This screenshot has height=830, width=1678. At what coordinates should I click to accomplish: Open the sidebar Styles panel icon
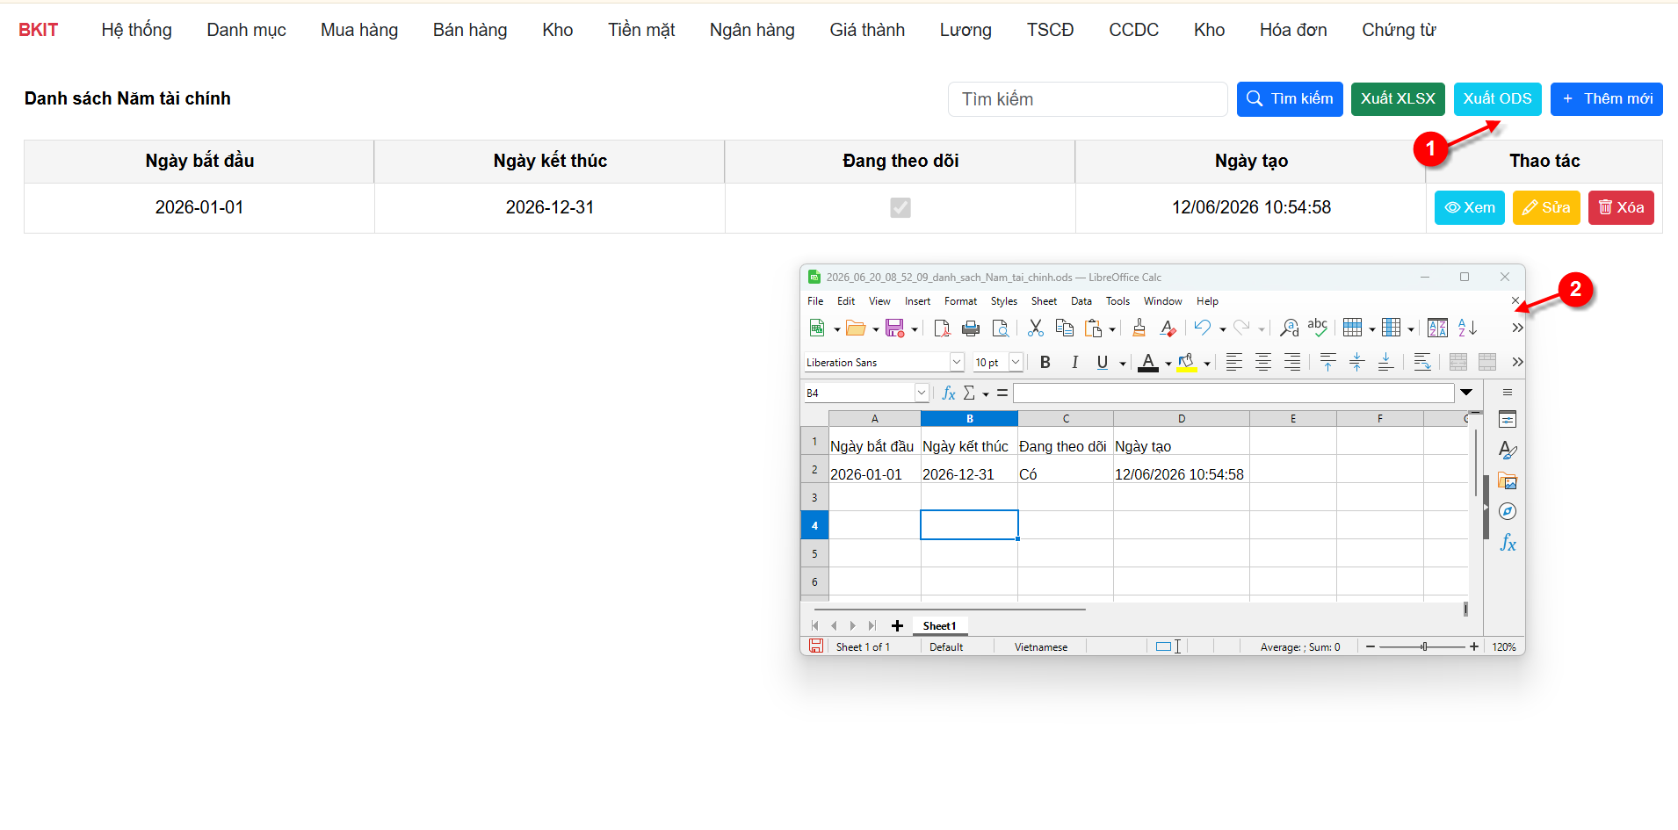click(x=1508, y=451)
